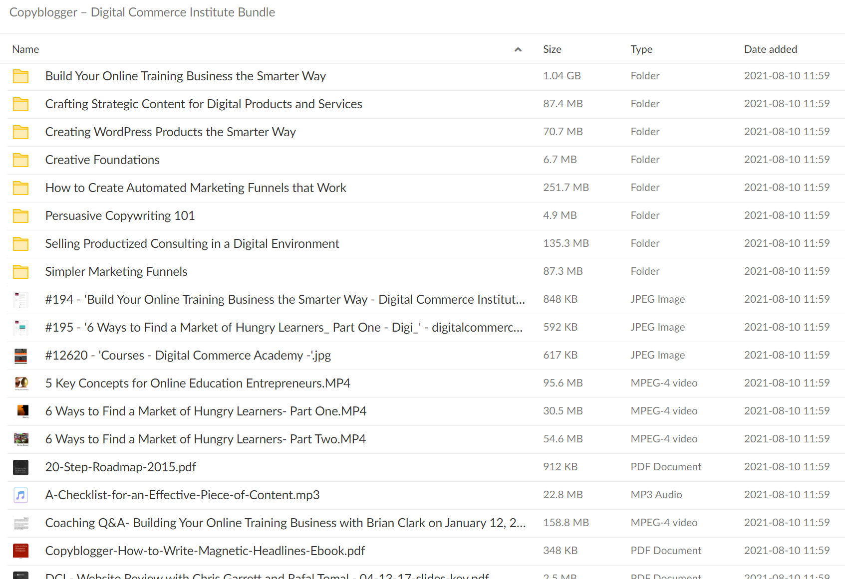Click red PDF icon for Magnetic Headlines Ebook
Screen dimensions: 845x579
pos(20,551)
